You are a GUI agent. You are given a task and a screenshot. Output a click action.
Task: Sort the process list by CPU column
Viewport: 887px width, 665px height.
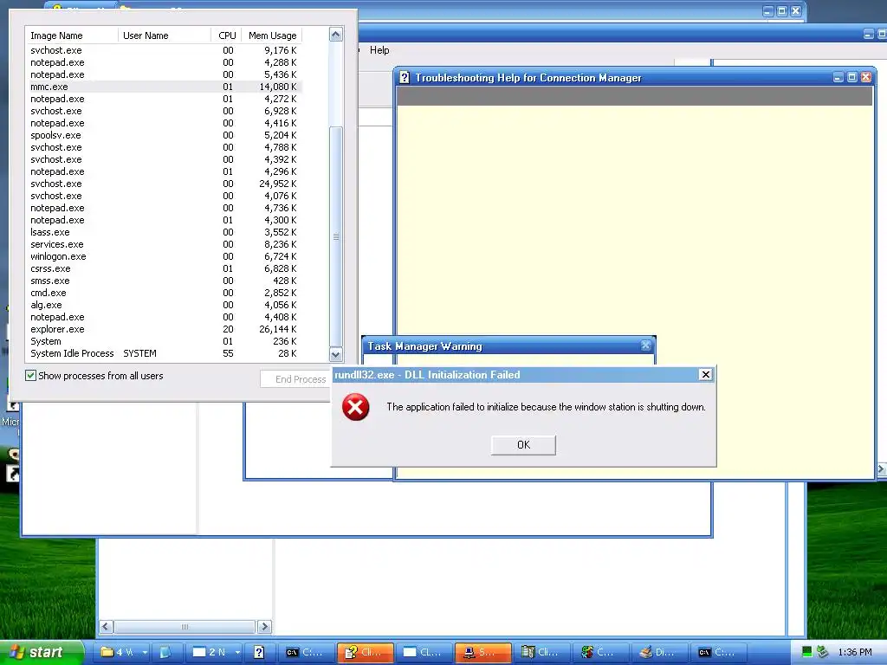226,36
